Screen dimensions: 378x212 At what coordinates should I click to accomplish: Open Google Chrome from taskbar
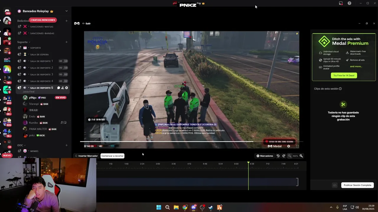click(x=185, y=207)
